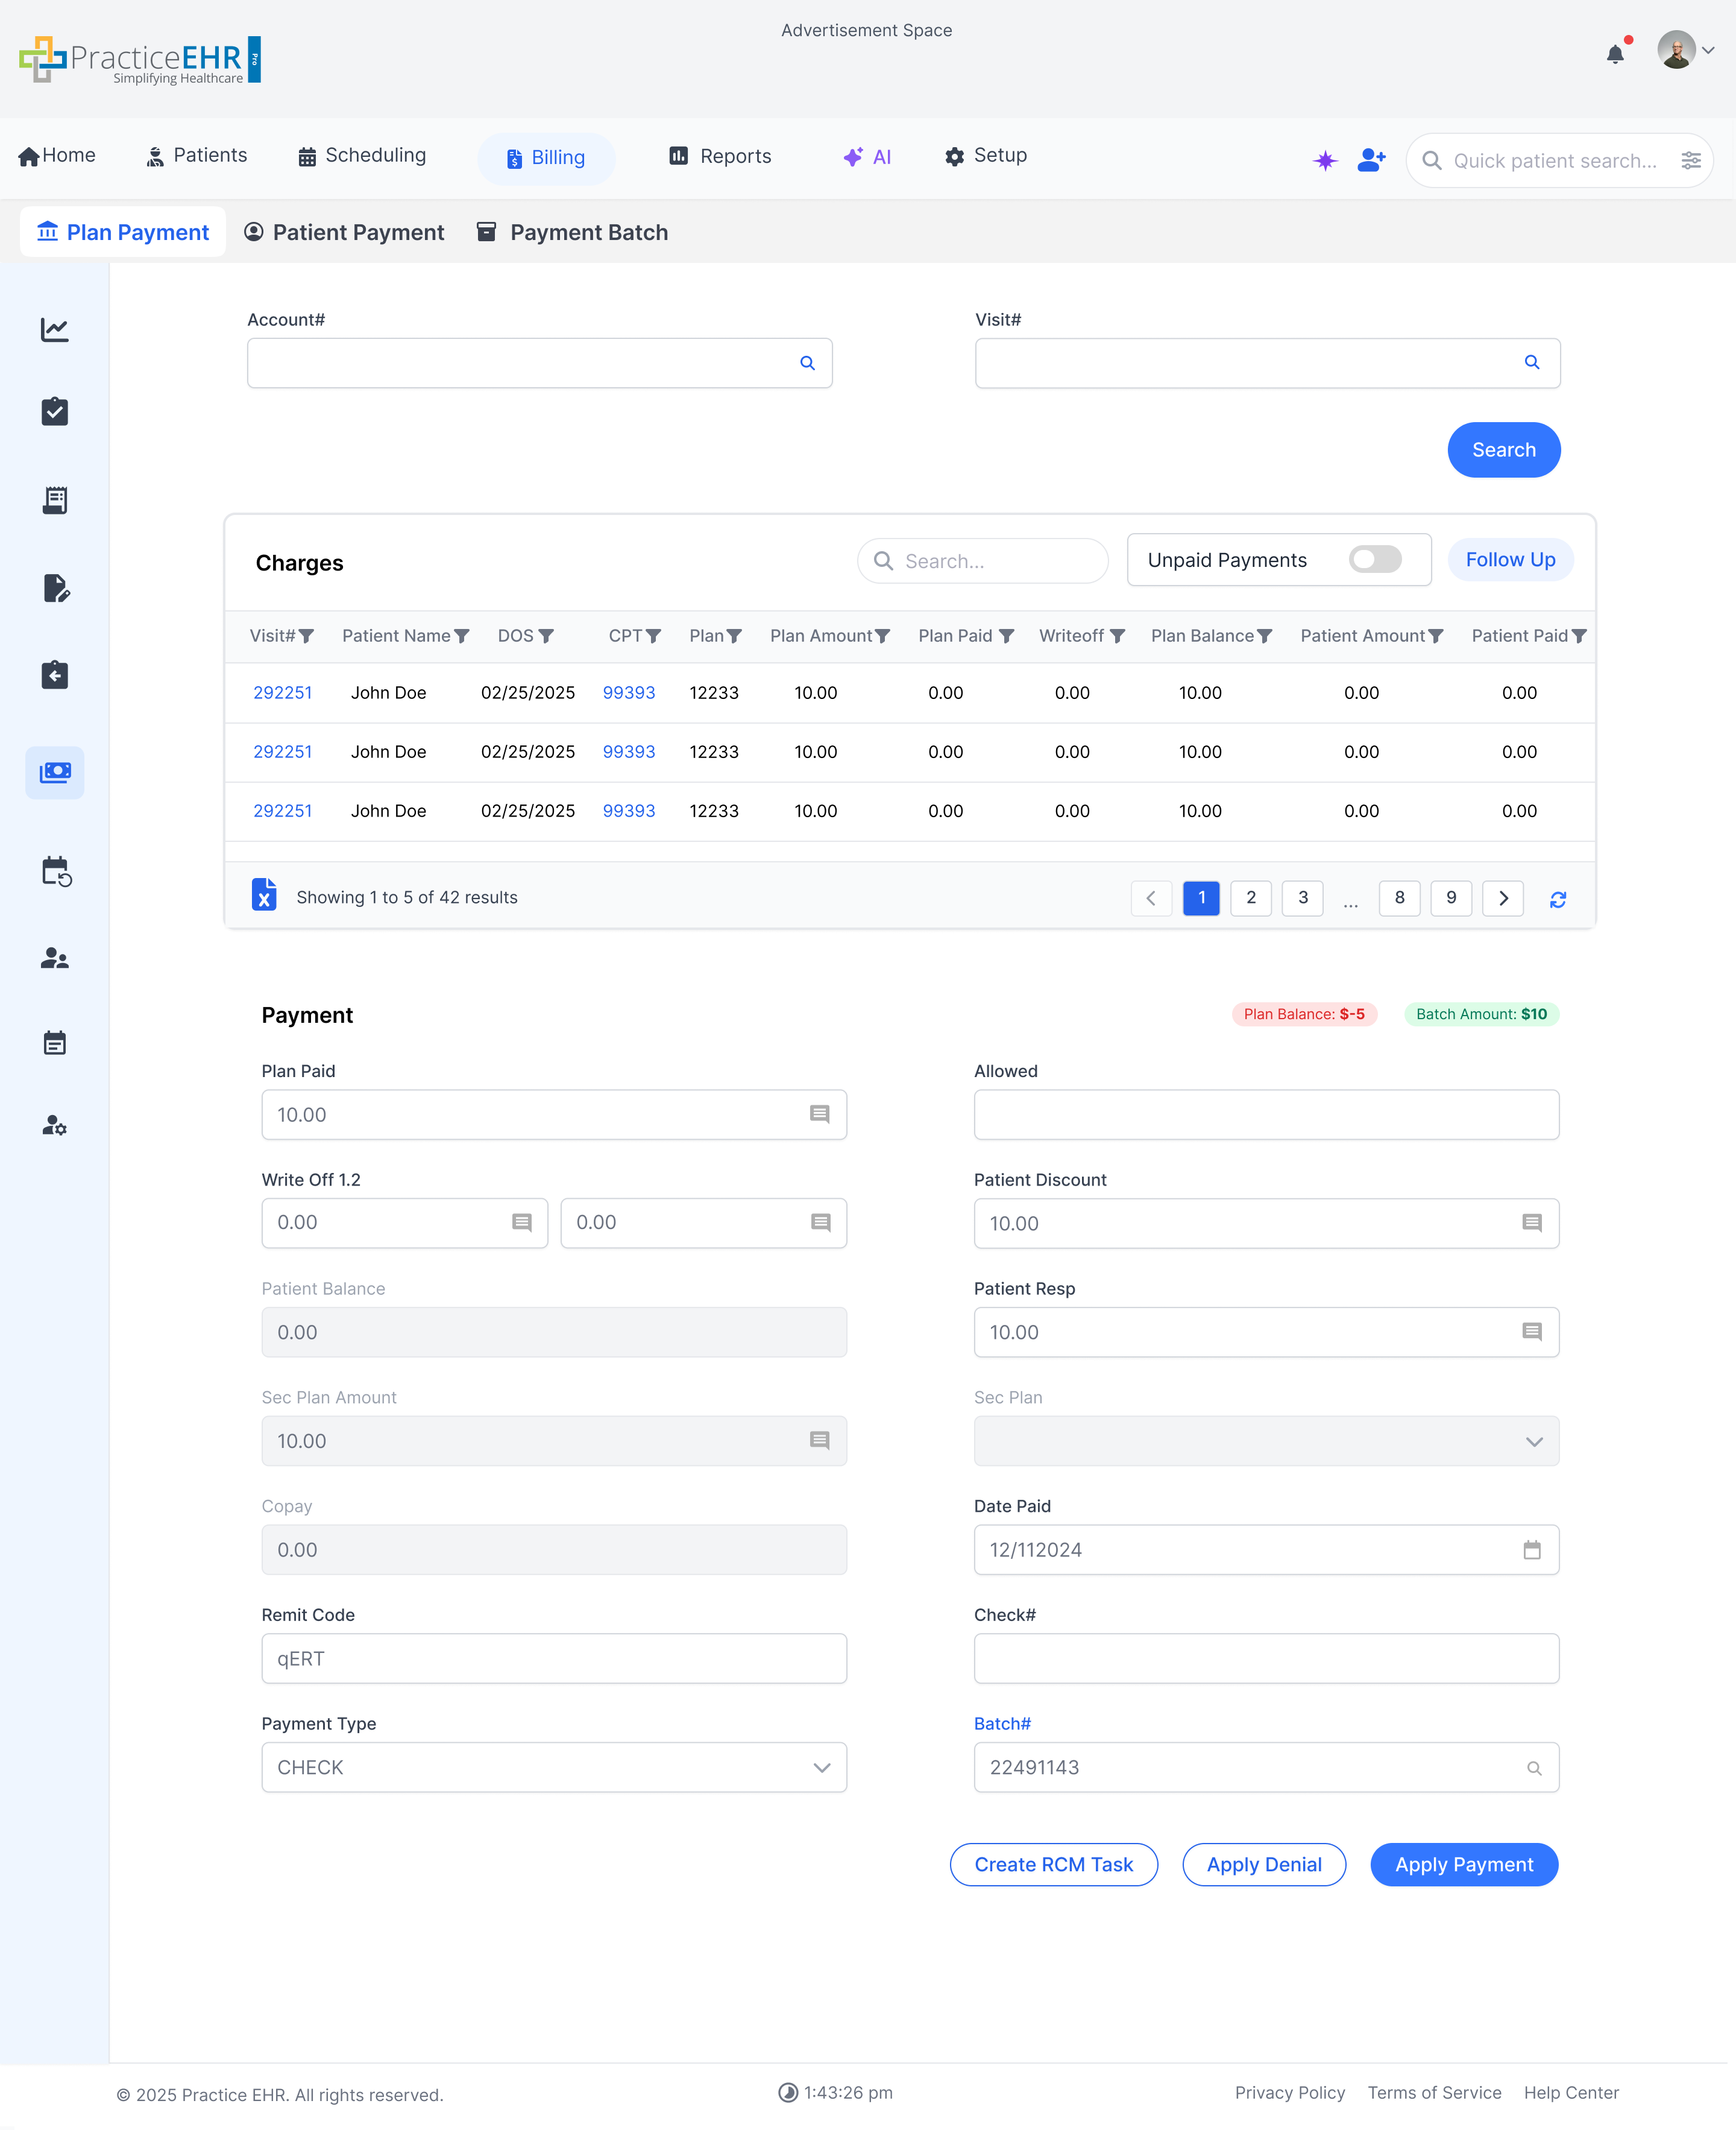This screenshot has height=2130, width=1736.
Task: Filter the Visit# column
Action: pyautogui.click(x=307, y=636)
